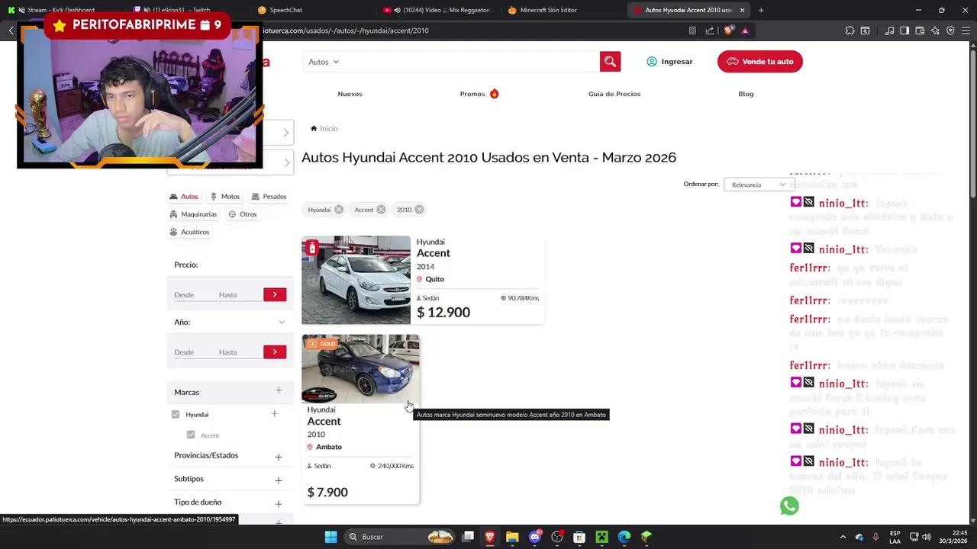
Task: Open Microsoft Store from the taskbar
Action: click(x=579, y=537)
